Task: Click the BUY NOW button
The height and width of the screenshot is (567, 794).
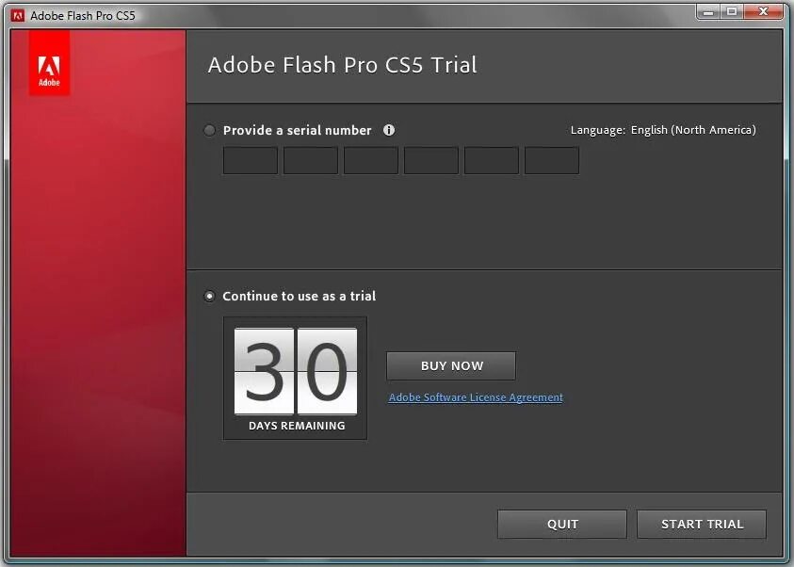Action: click(x=451, y=366)
